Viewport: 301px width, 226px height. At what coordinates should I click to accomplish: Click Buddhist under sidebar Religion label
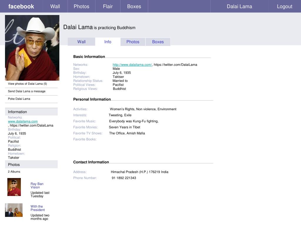(14, 149)
